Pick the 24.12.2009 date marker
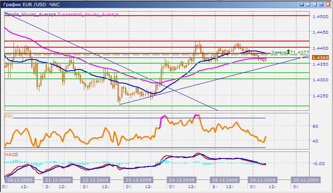333x193 pixels. click(181, 180)
